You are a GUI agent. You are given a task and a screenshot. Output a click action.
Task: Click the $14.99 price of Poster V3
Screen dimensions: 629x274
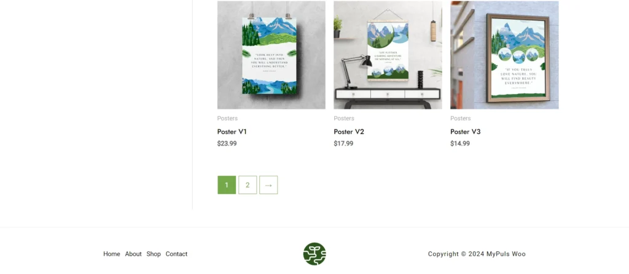[x=460, y=144]
